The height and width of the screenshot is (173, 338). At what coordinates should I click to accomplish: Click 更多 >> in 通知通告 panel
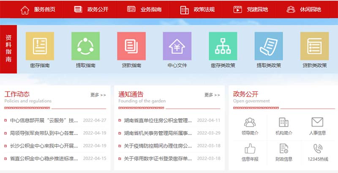[212, 95]
